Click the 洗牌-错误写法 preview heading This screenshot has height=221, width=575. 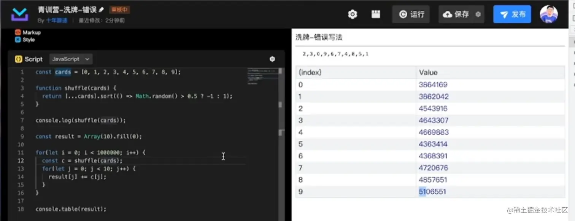pos(319,37)
